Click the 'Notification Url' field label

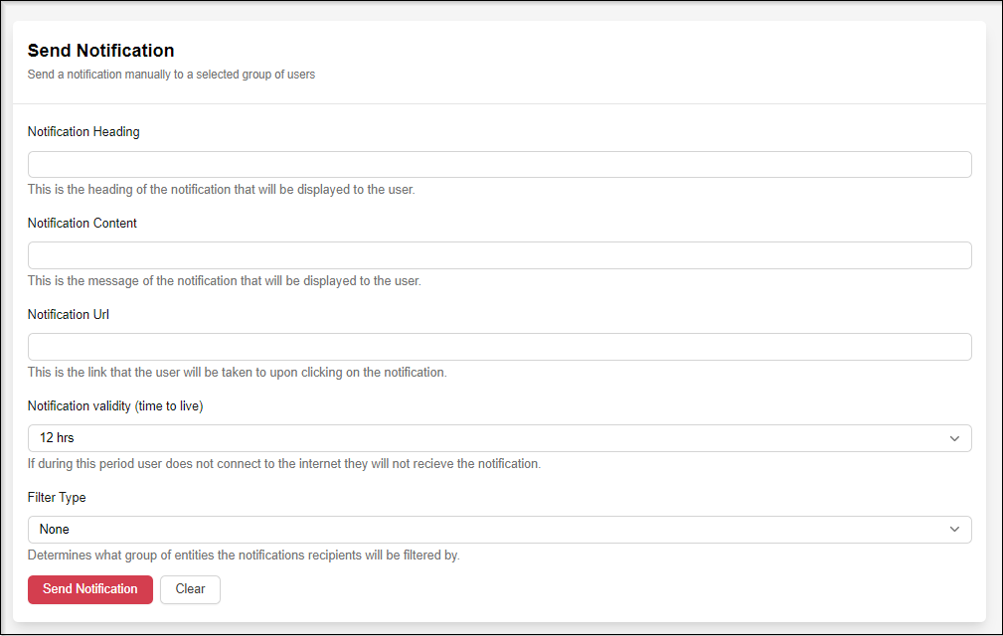pos(68,314)
